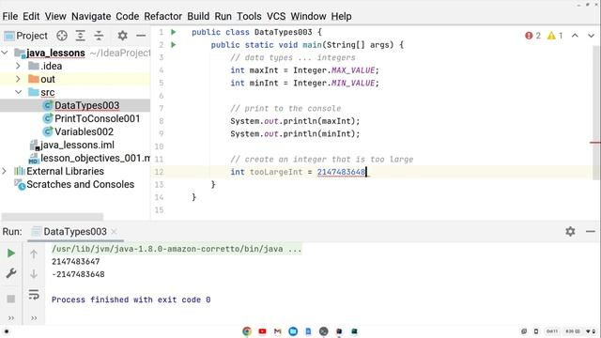Open the Refactor menu
This screenshot has width=601, height=338.
pyautogui.click(x=162, y=17)
